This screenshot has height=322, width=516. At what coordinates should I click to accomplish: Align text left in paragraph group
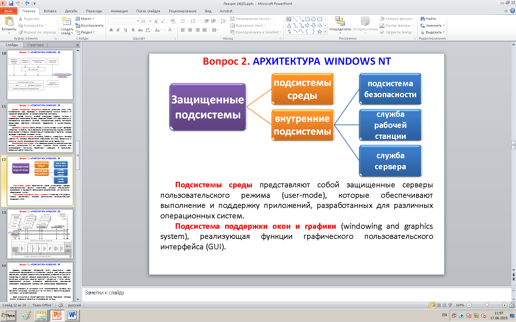pos(183,30)
